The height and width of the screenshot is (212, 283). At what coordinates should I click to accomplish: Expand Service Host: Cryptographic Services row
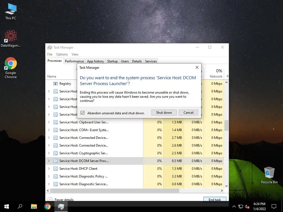pos(49,153)
